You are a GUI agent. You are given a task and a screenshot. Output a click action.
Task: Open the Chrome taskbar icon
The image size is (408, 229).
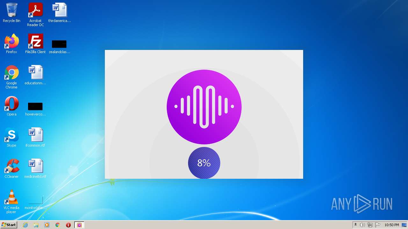58,225
